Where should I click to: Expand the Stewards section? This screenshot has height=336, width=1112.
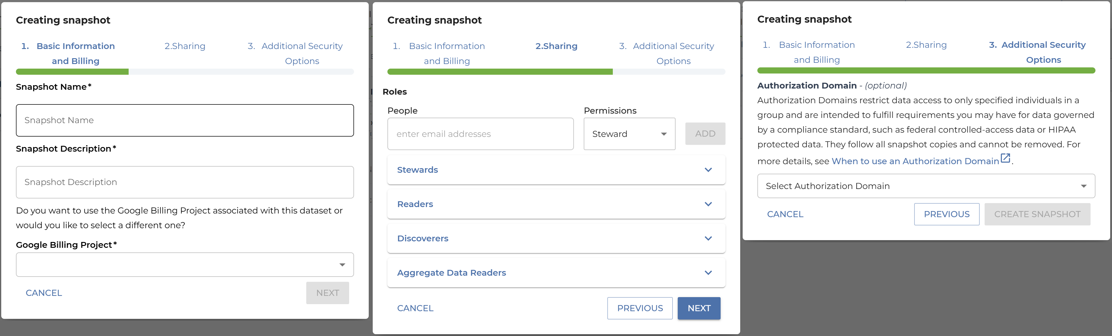(x=556, y=170)
